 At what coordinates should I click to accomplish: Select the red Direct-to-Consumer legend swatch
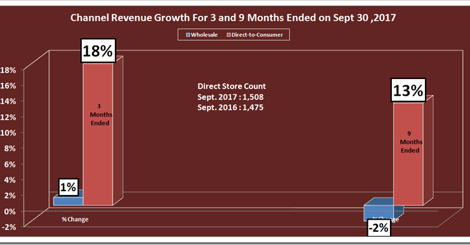[x=229, y=35]
